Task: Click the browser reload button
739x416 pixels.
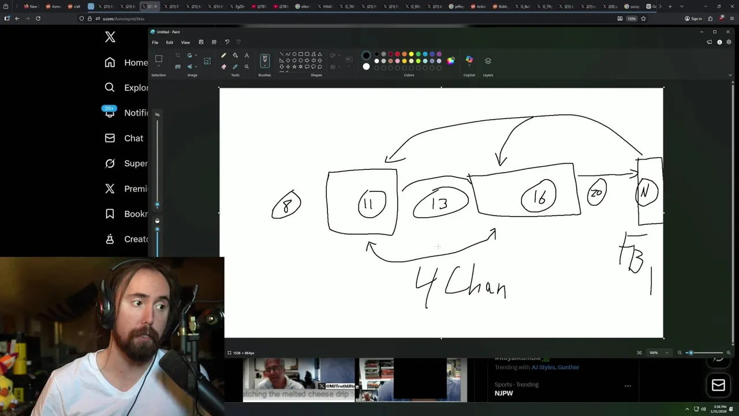Action: [x=38, y=18]
